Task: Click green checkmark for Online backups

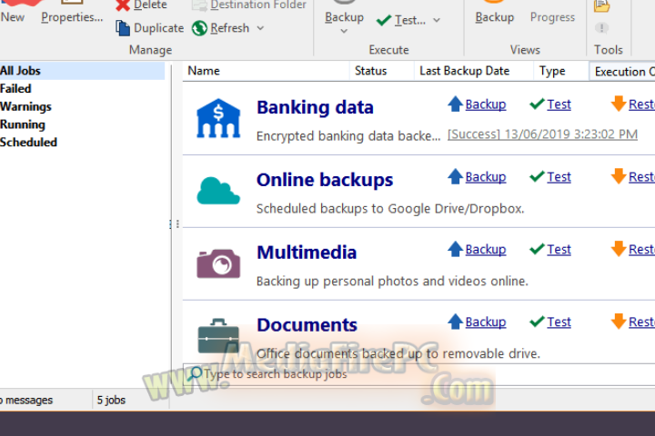Action: 537,176
